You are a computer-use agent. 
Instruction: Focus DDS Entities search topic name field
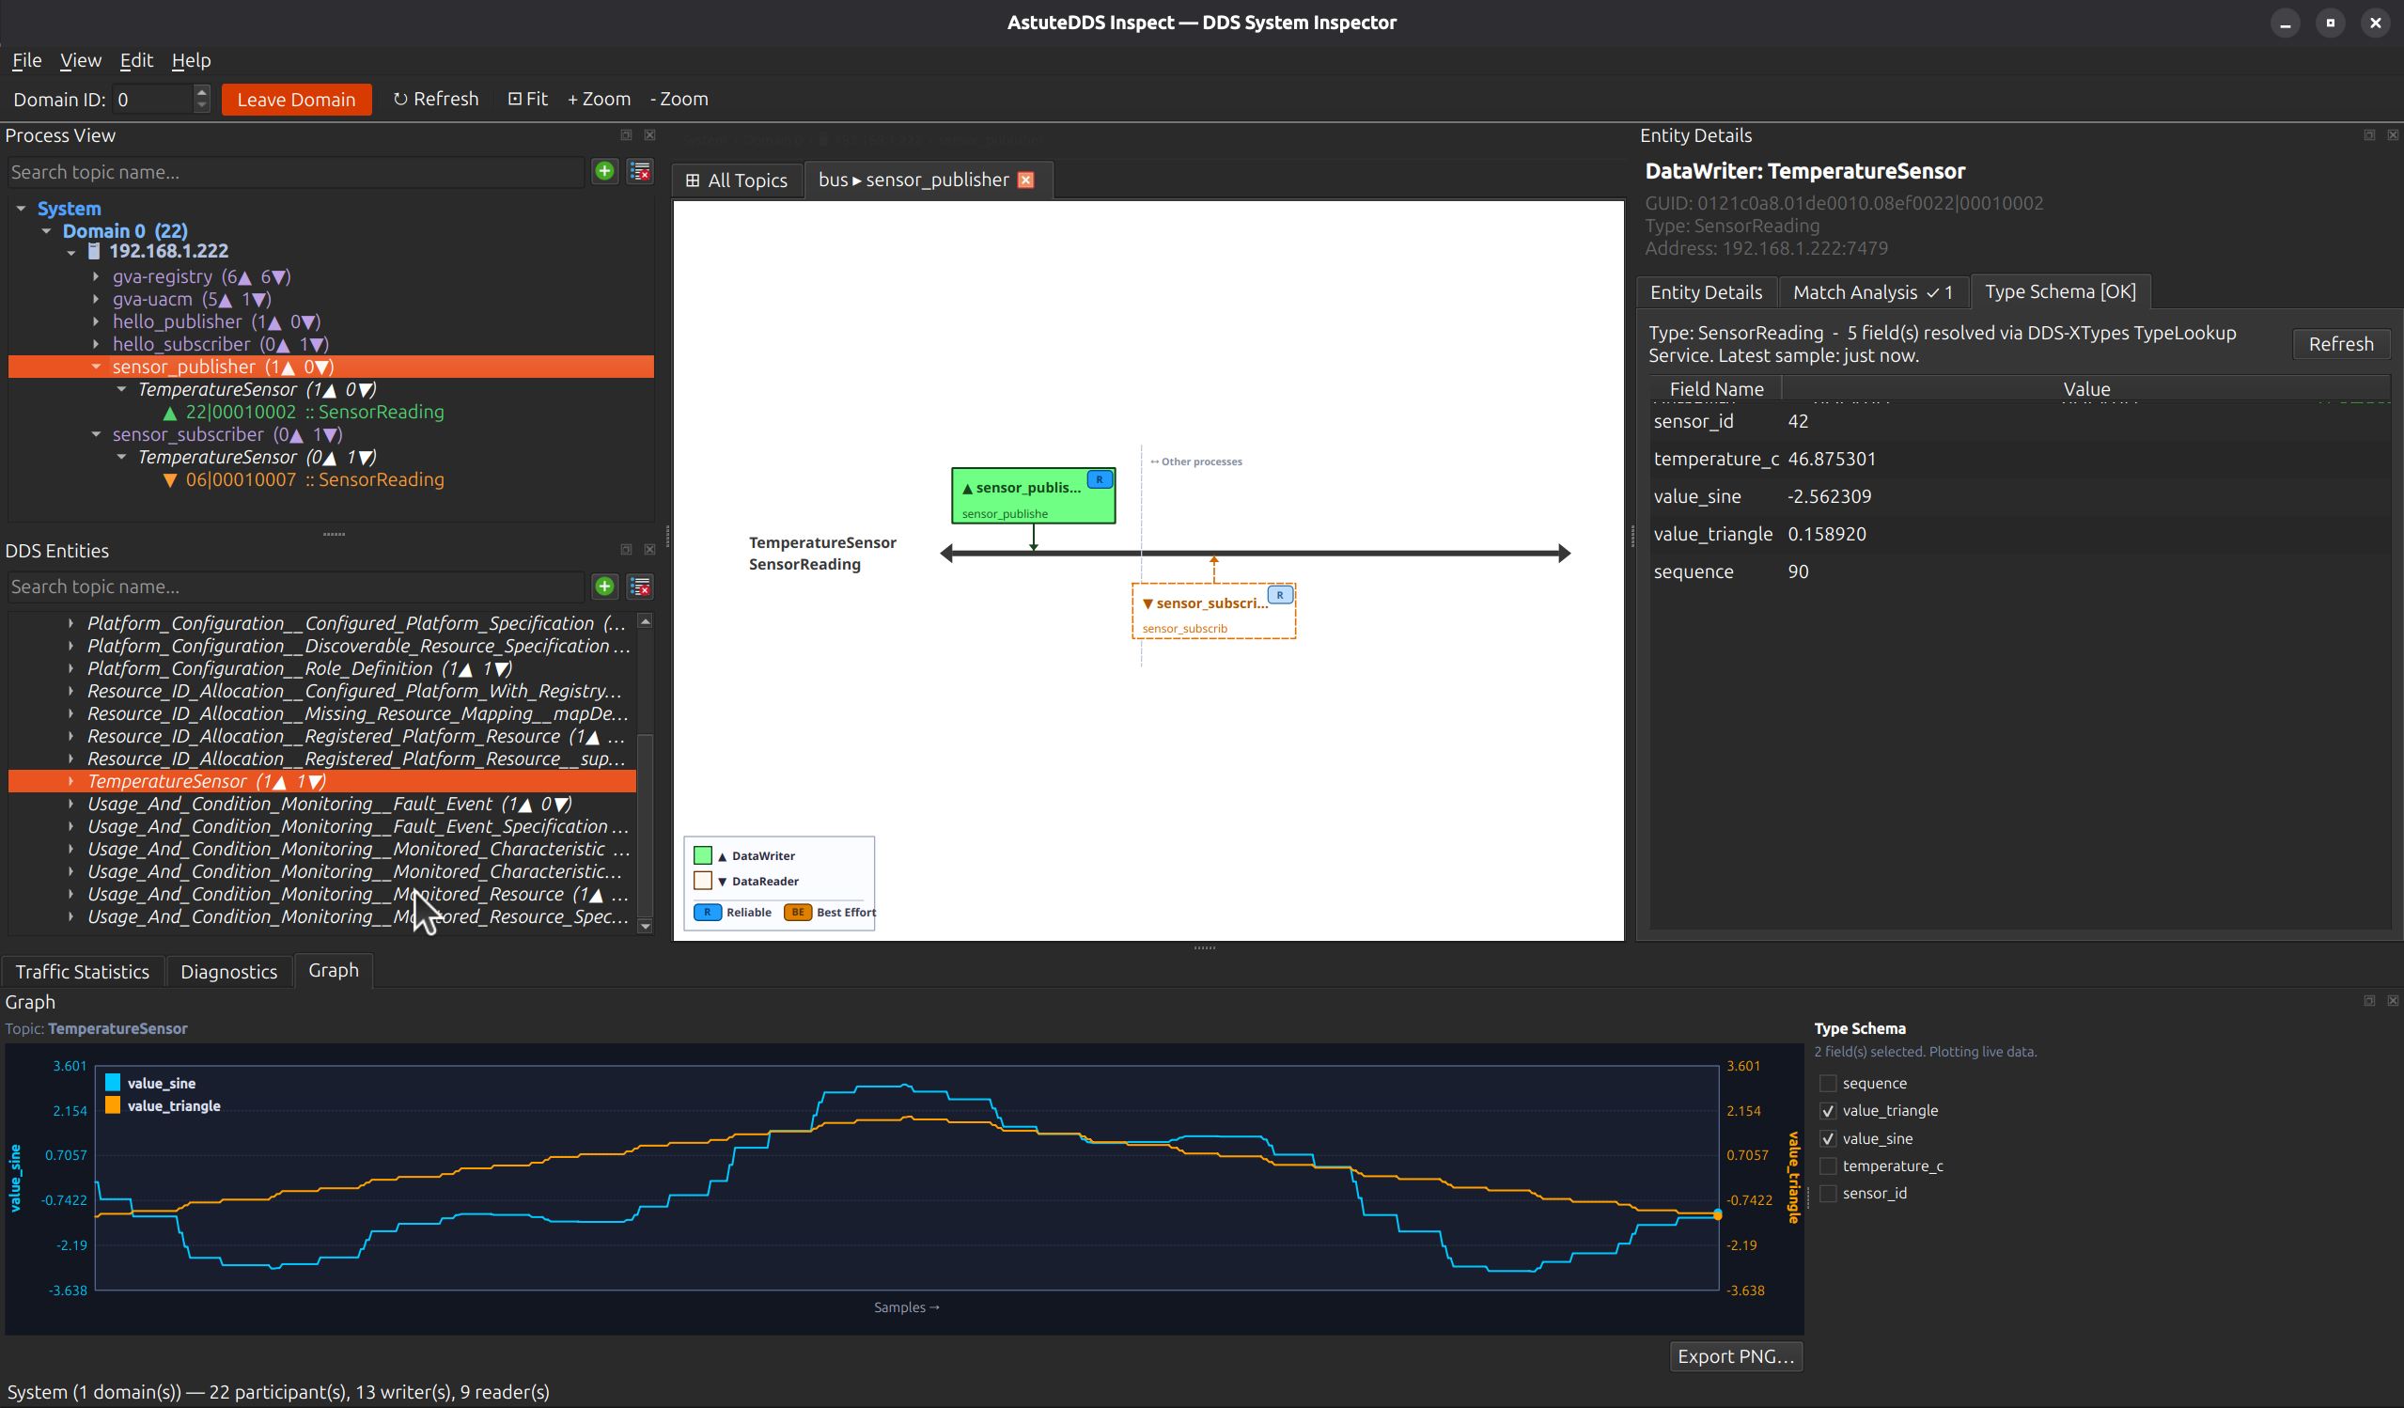click(295, 587)
